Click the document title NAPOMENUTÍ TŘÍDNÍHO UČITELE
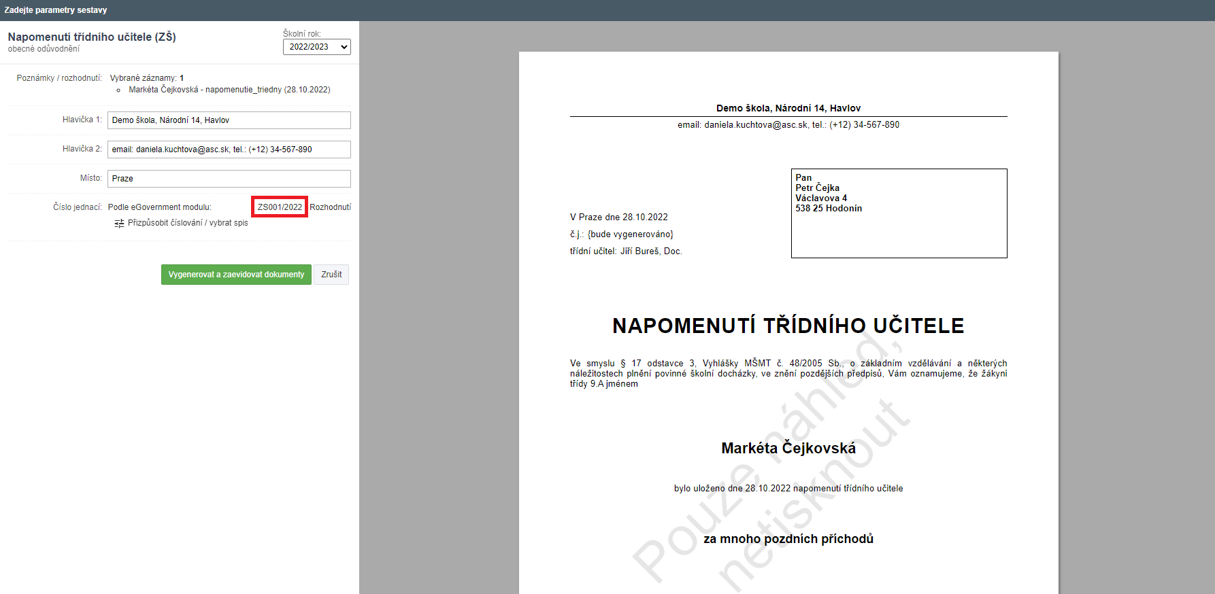Screen dimensions: 1215x594 click(788, 326)
